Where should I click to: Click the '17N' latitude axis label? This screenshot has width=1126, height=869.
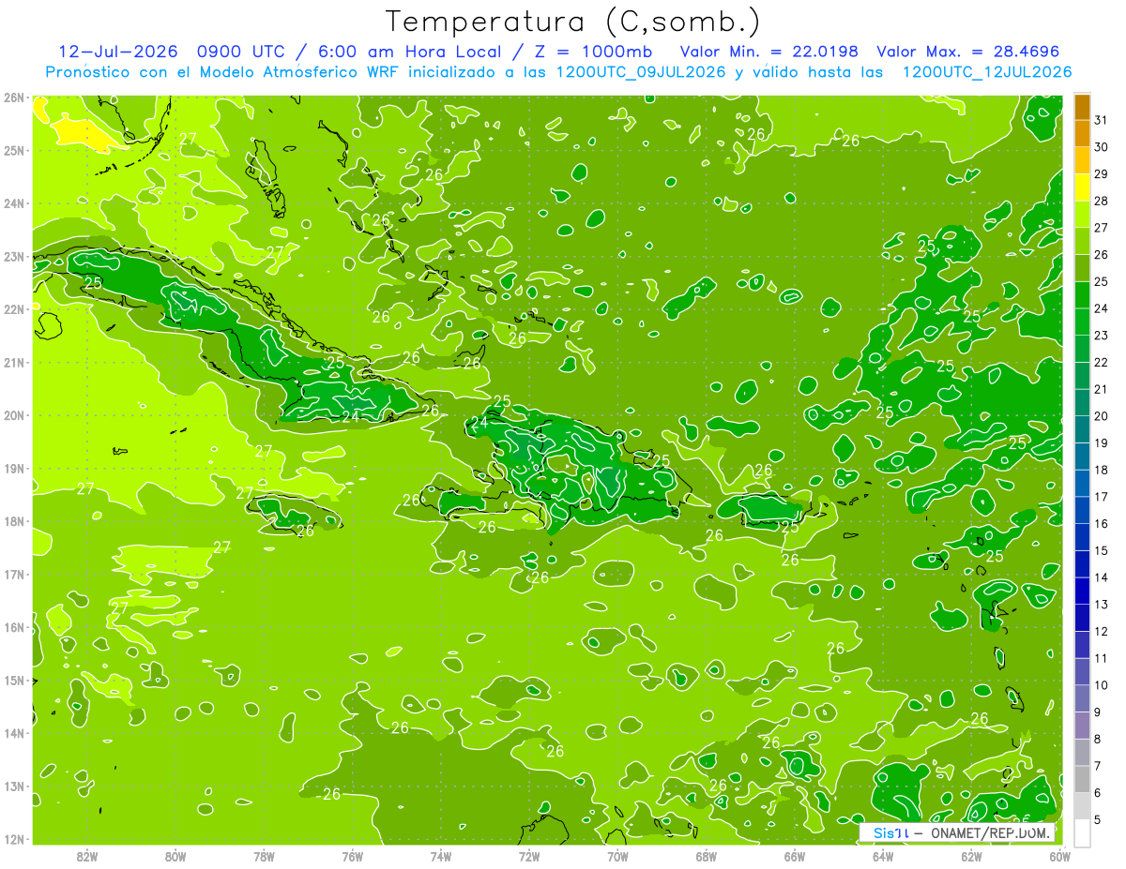coord(14,575)
